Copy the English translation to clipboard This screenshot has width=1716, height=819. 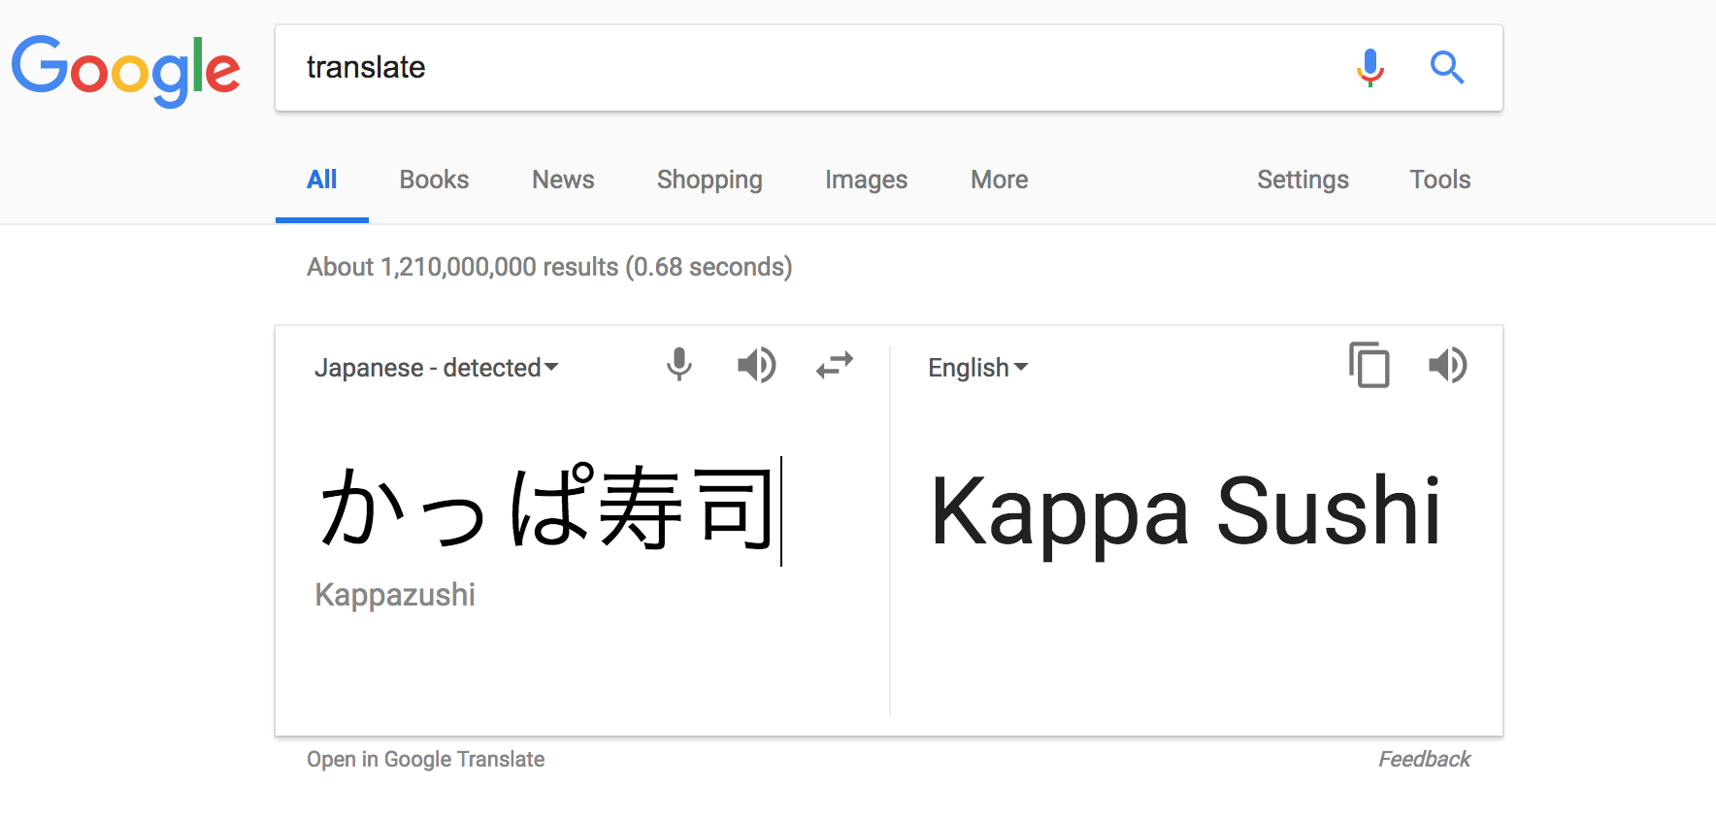[x=1369, y=365]
